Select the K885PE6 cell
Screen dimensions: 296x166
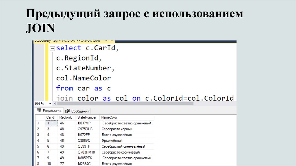[88, 158]
